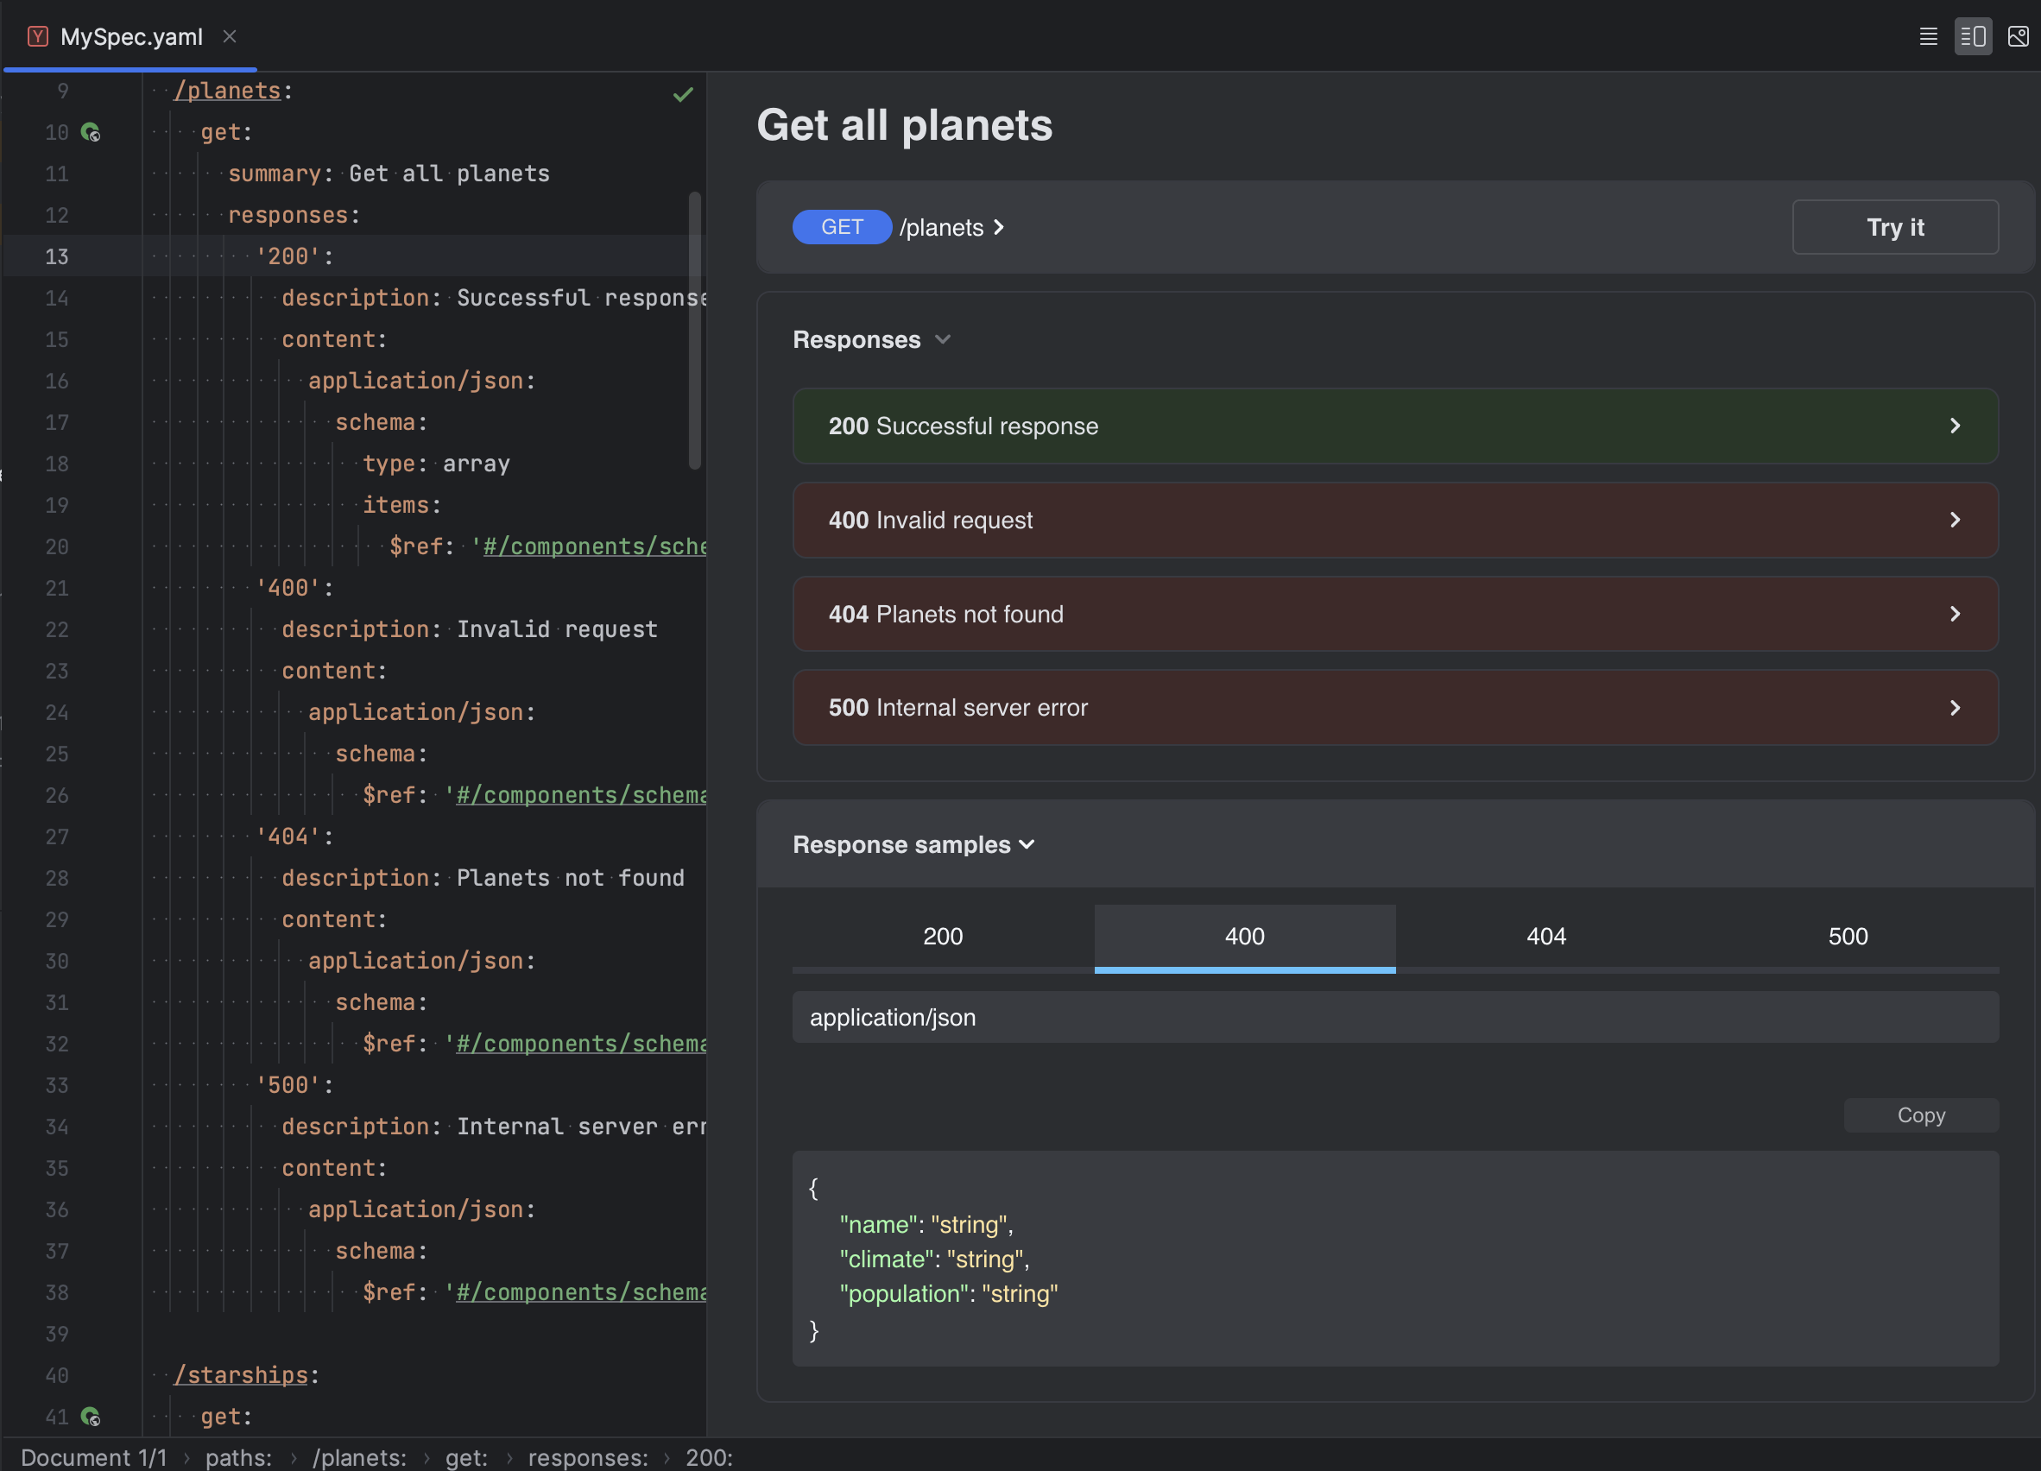The image size is (2041, 1471).
Task: Click responses in the breadcrumb bar
Action: click(587, 1455)
